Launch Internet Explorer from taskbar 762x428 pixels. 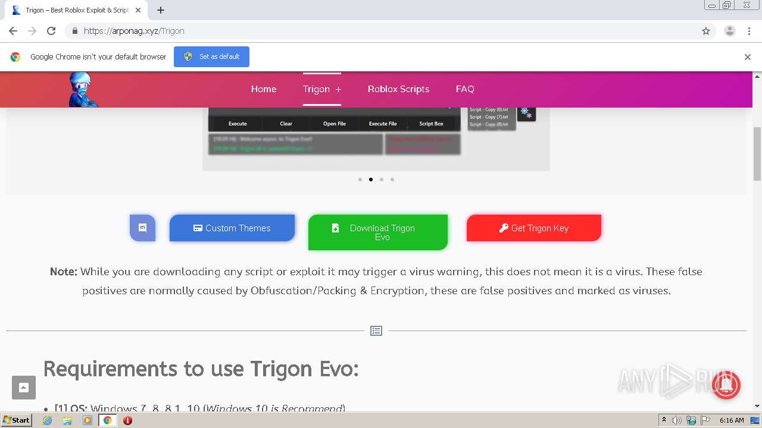point(48,420)
